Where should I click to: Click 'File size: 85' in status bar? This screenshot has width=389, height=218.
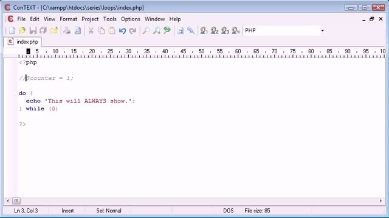[x=257, y=211]
